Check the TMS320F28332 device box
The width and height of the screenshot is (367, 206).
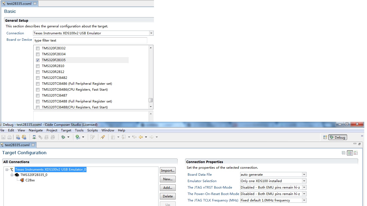(38, 48)
